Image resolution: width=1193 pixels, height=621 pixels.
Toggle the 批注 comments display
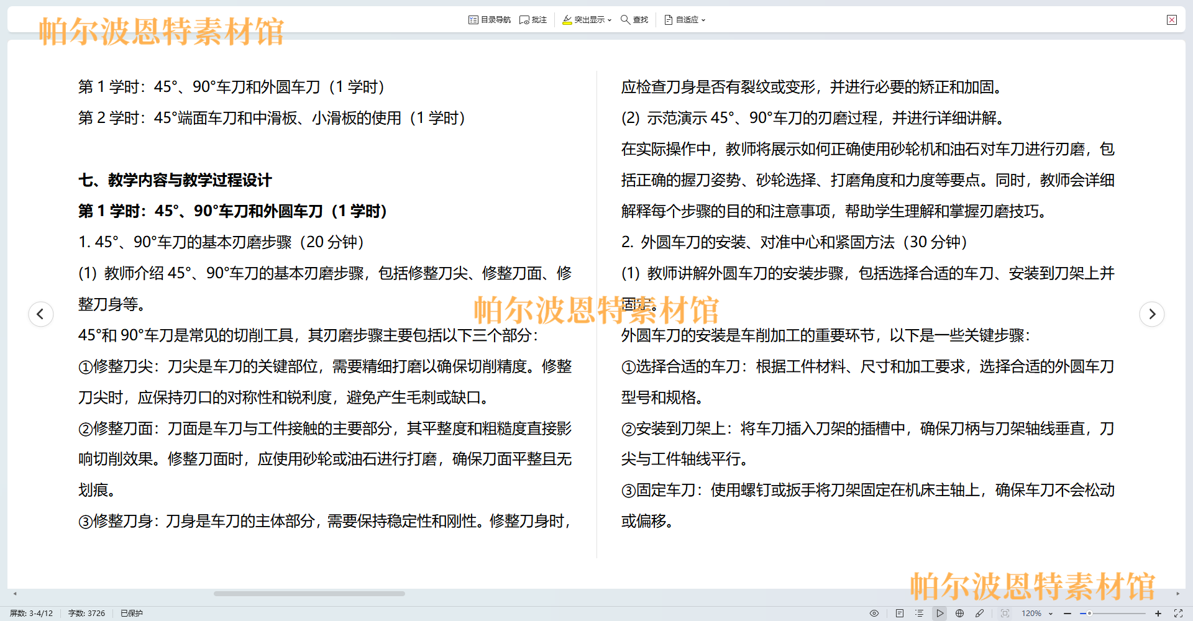point(533,20)
